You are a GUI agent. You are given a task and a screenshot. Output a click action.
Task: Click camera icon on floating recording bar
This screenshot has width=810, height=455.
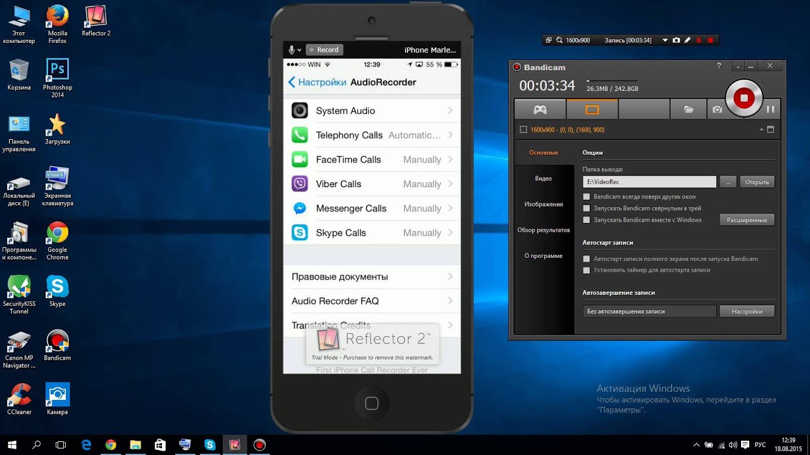[x=676, y=40]
